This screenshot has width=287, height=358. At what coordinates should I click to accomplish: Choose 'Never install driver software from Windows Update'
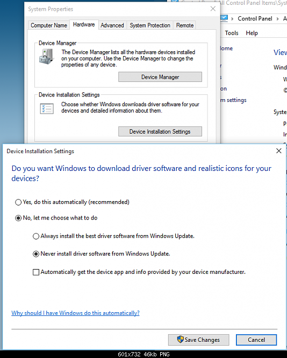pos(36,254)
